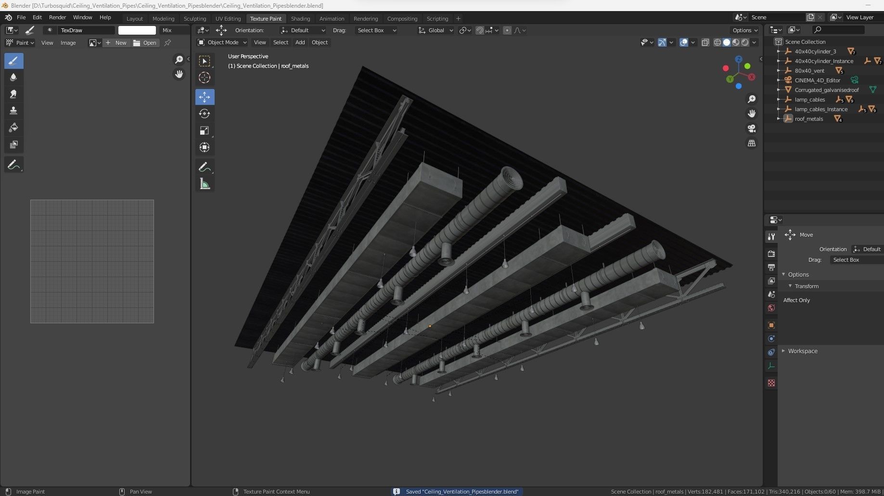Open the Output properties tab icon
Screen dimensions: 884x496
[771, 267]
